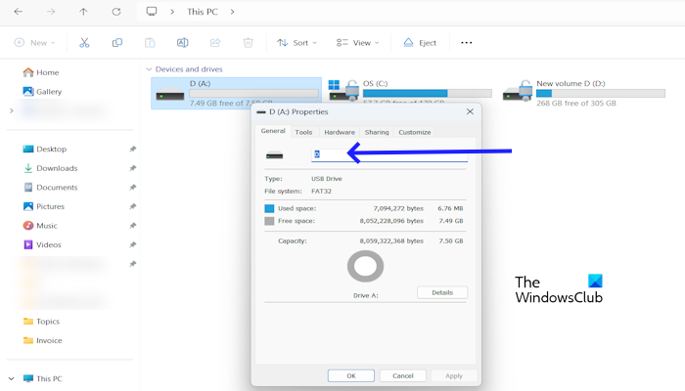Screen dimensions: 685x391
Task: Switch to General tab in Properties
Action: (273, 131)
